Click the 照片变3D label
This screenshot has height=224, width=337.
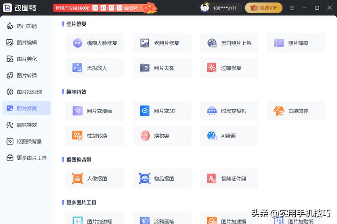point(165,111)
